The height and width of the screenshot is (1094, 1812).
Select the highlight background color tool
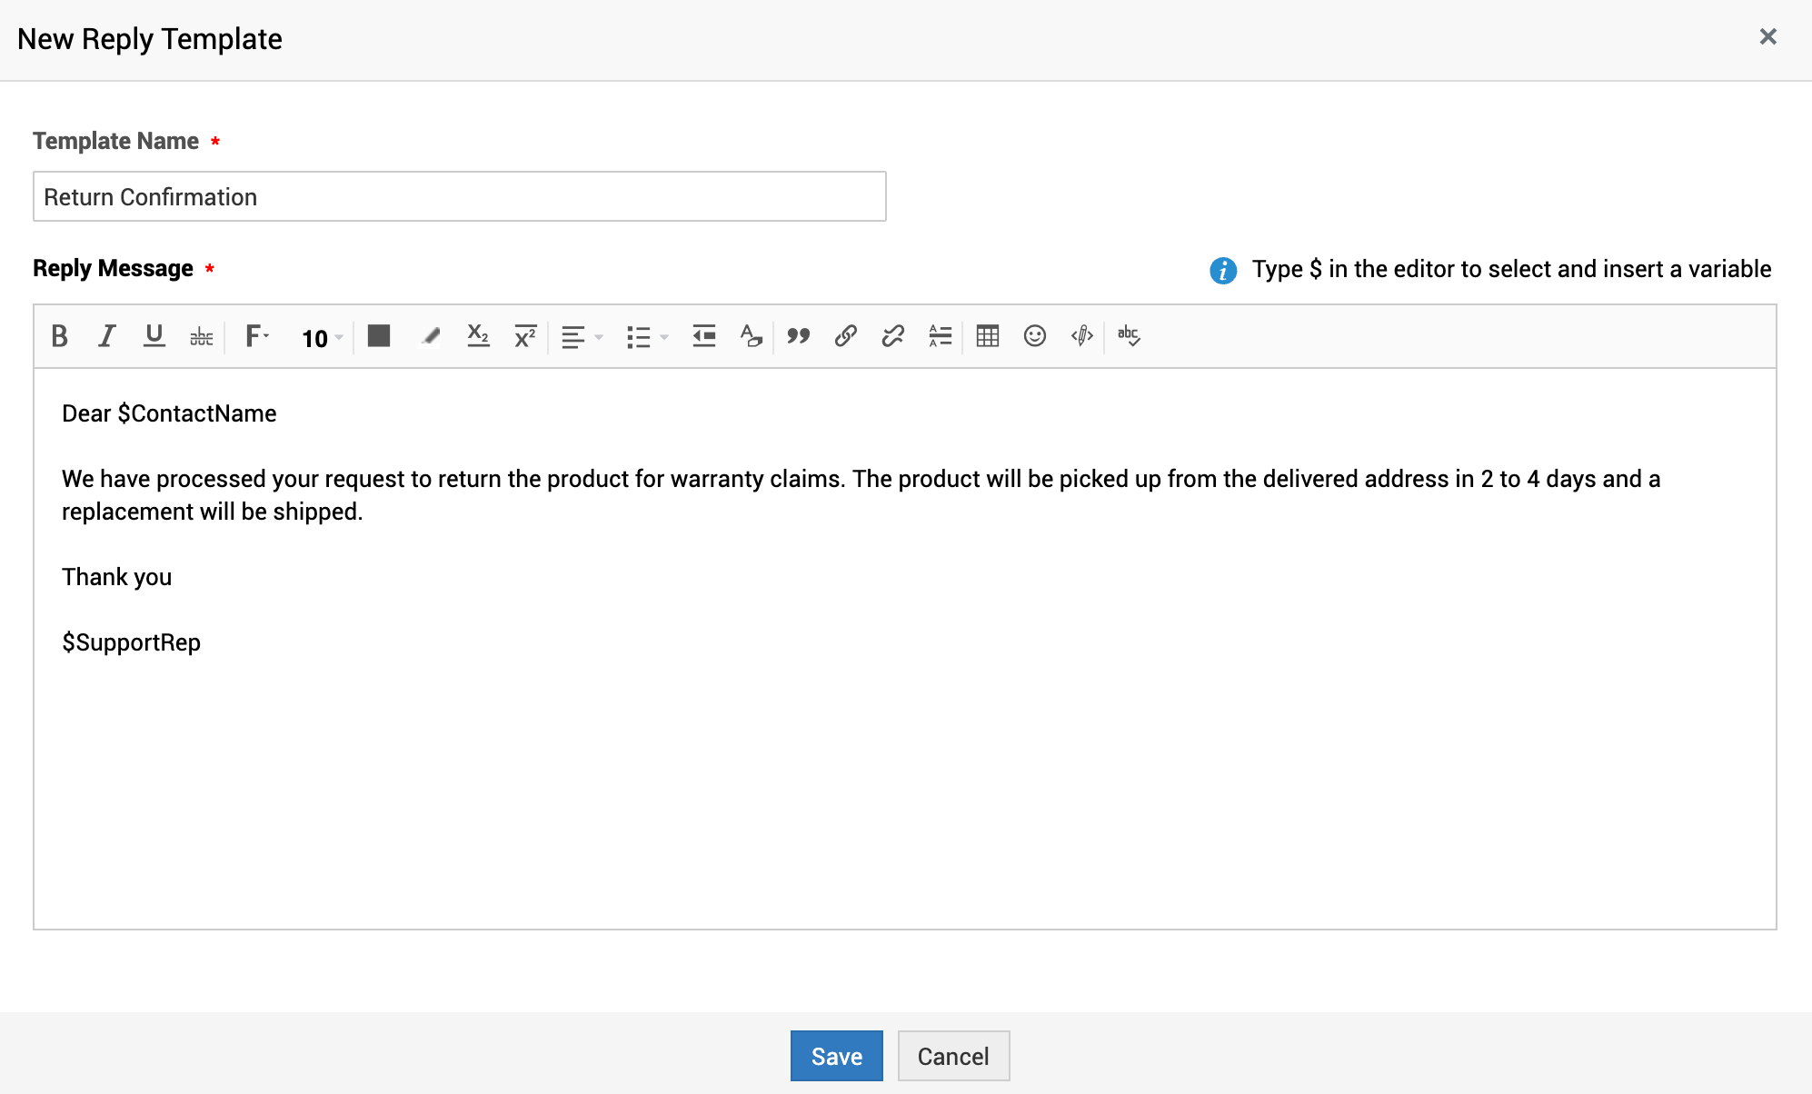pos(430,336)
